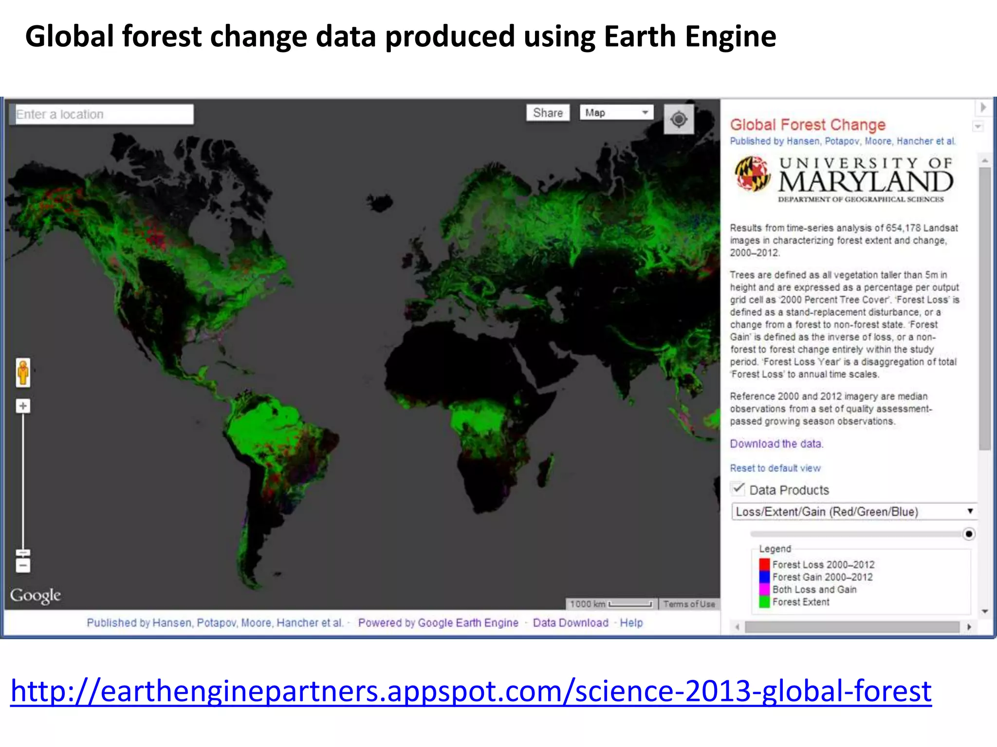This screenshot has height=747, width=997.
Task: Click the layer opacity slider handle
Action: pos(969,534)
